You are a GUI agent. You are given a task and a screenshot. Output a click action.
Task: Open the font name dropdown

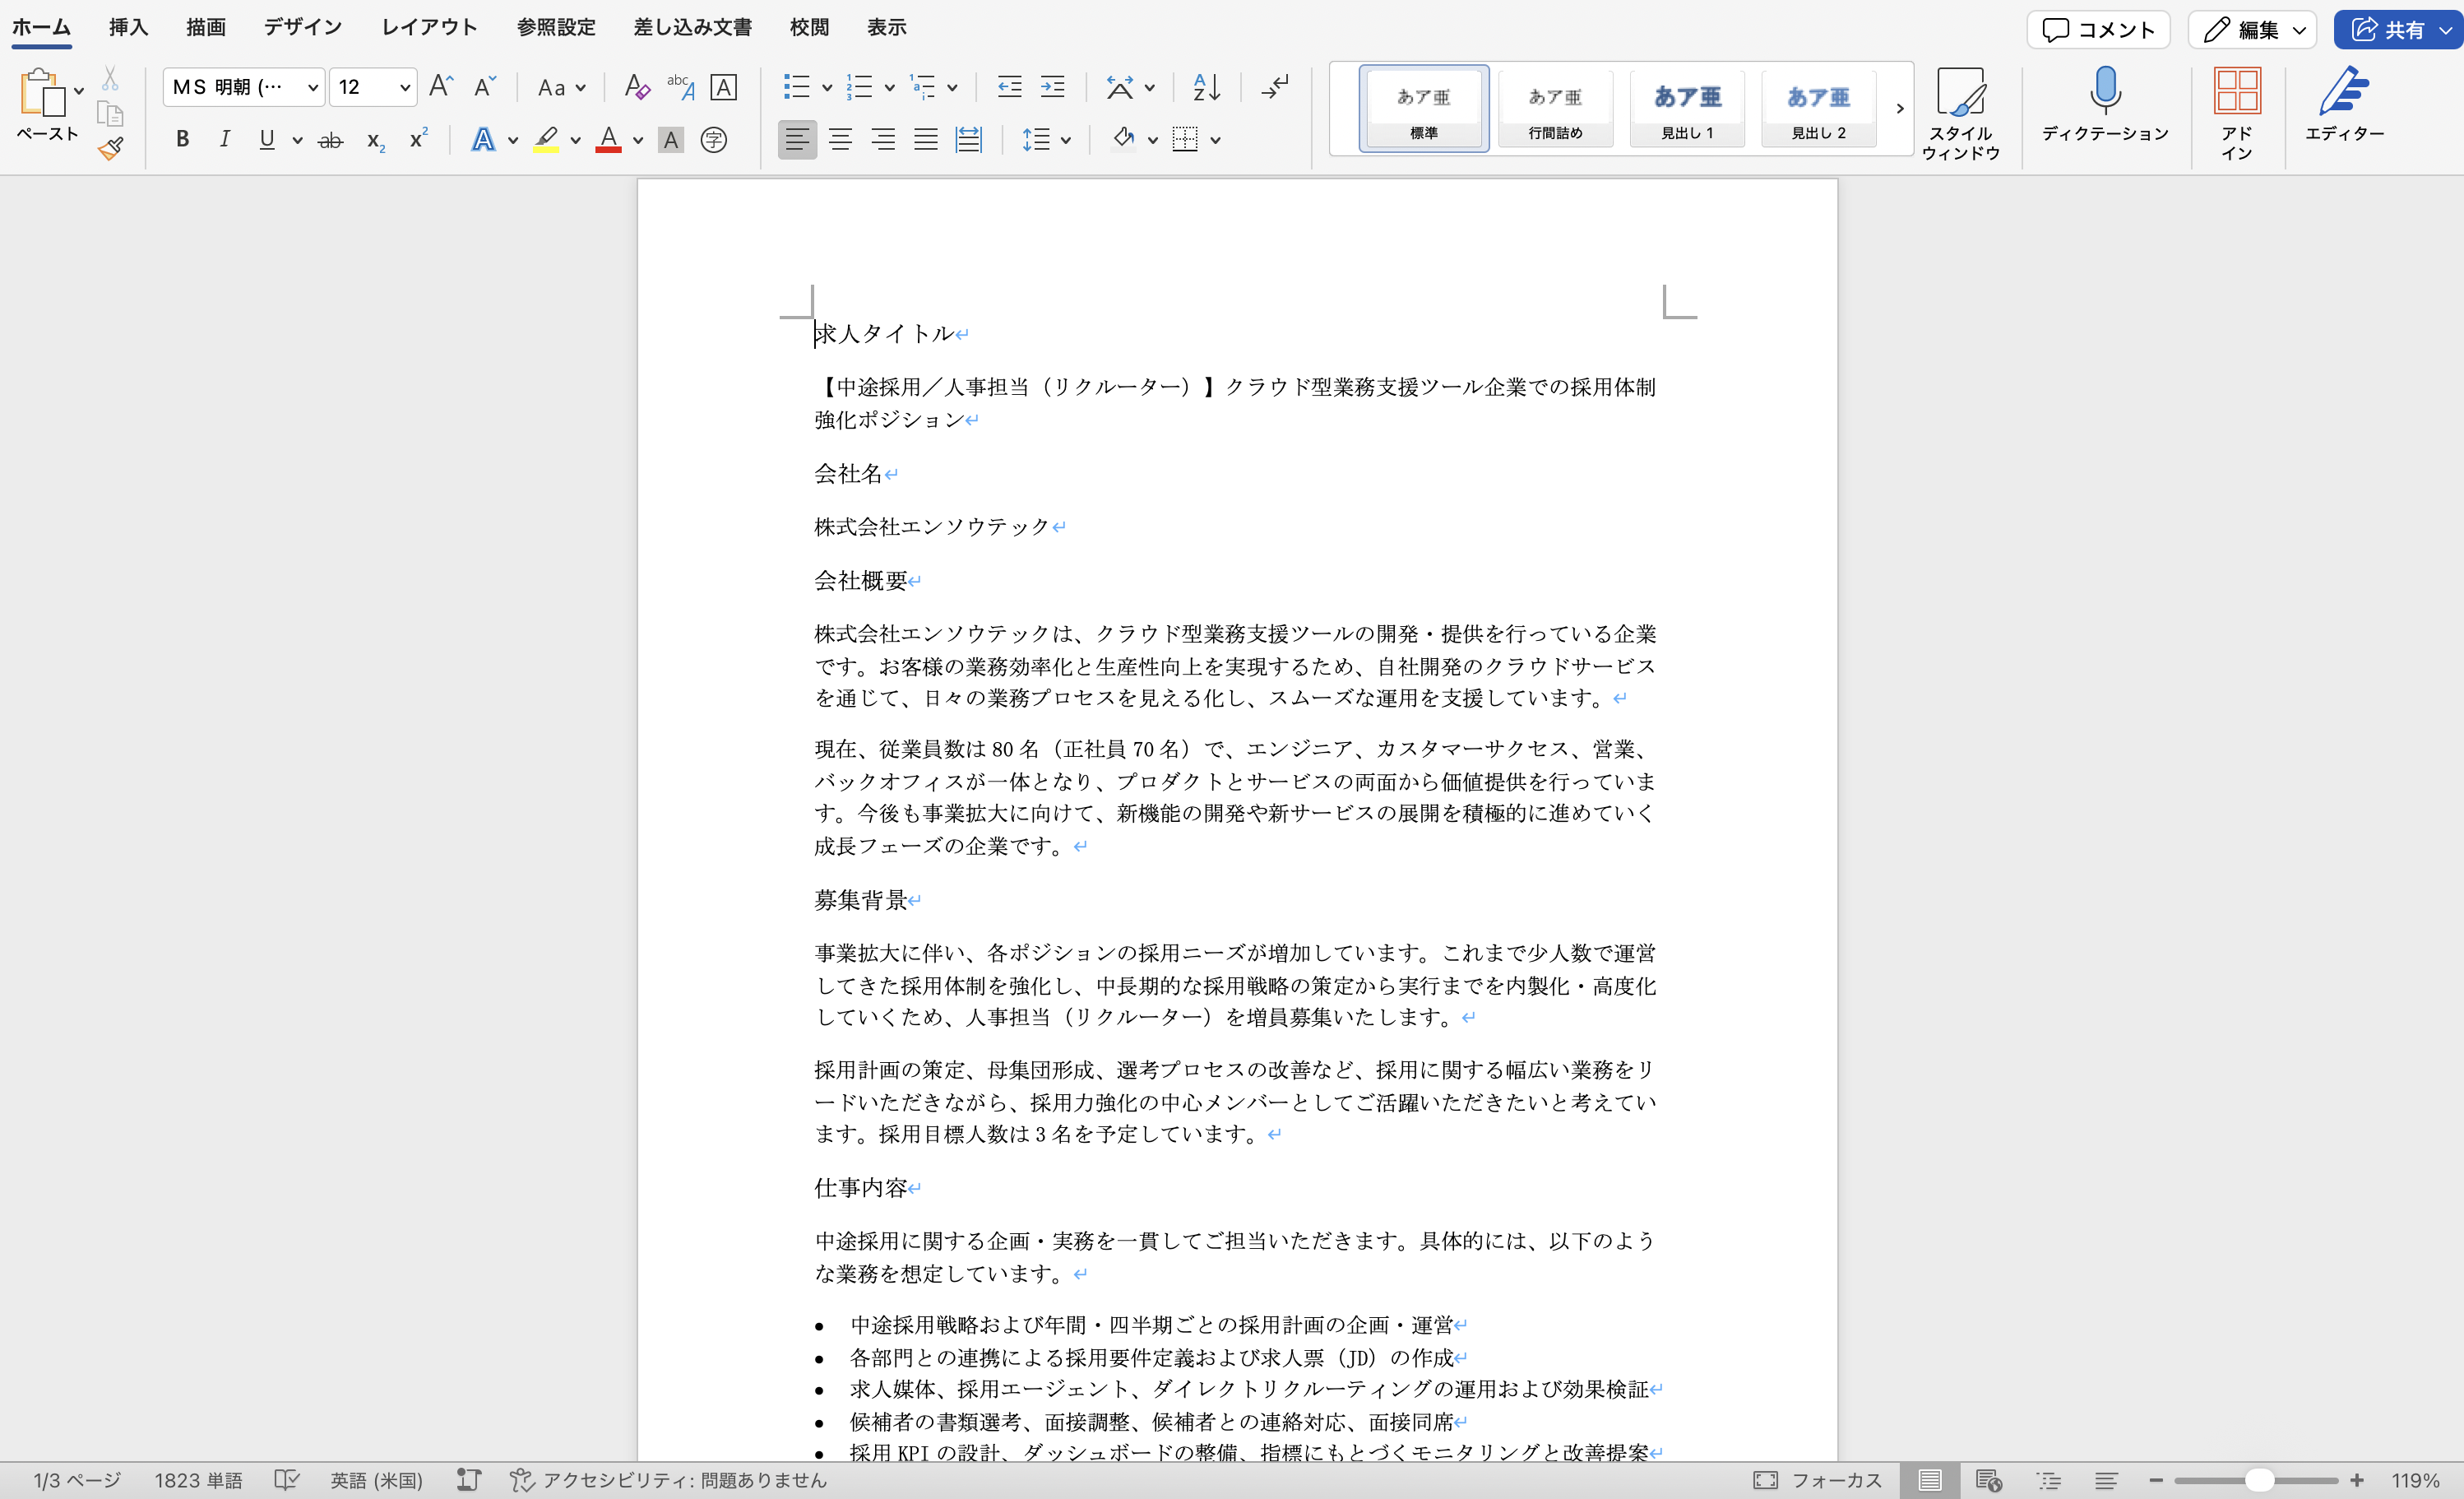pos(312,88)
